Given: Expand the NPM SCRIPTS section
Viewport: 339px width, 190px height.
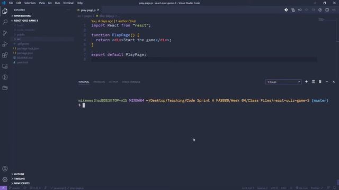Looking at the screenshot, I should coord(22,183).
